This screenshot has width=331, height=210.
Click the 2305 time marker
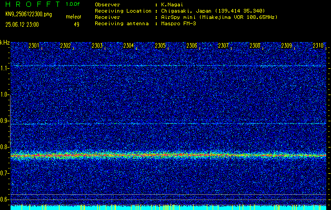(160, 46)
